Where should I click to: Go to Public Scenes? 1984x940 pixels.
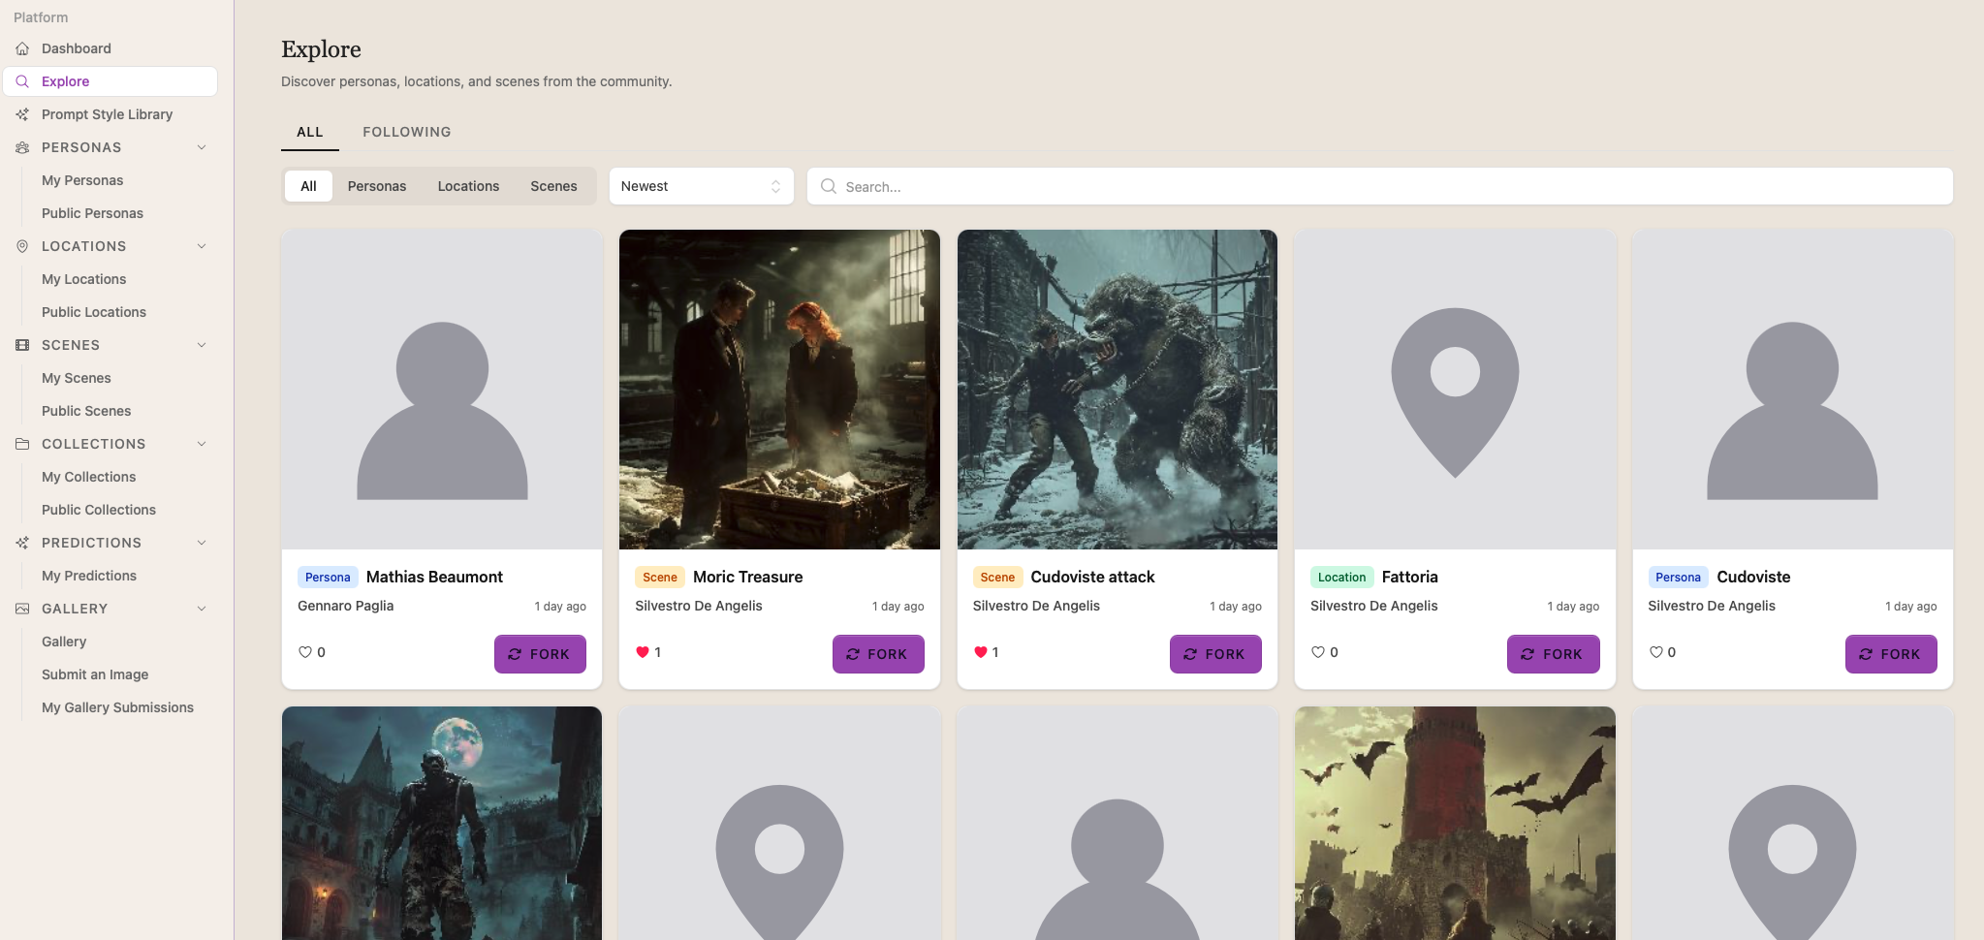point(86,411)
